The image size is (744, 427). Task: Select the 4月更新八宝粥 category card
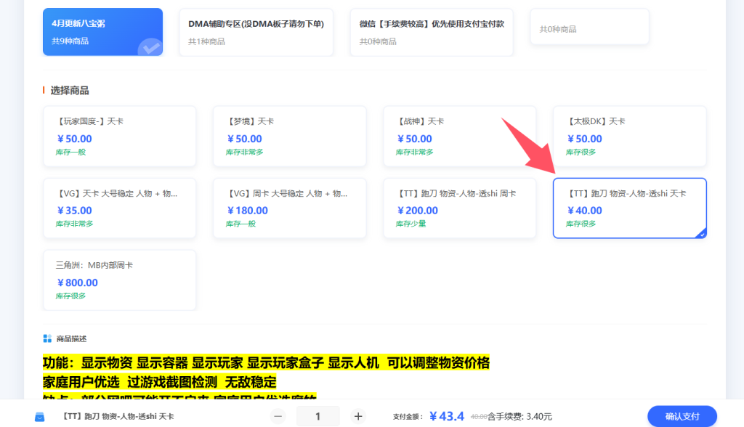click(102, 32)
